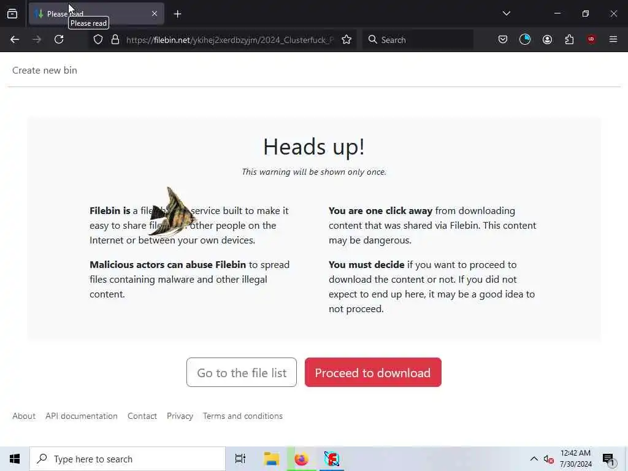Open the Privacy footer link

[180, 416]
